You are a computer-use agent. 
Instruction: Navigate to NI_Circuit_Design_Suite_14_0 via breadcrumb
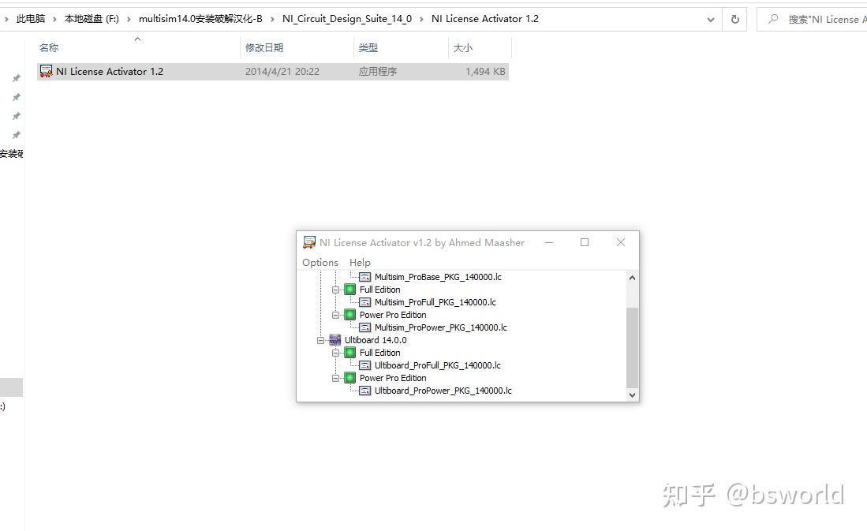click(347, 18)
